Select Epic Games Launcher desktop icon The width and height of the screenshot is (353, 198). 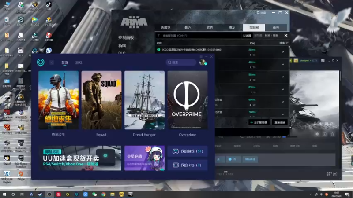click(x=21, y=161)
